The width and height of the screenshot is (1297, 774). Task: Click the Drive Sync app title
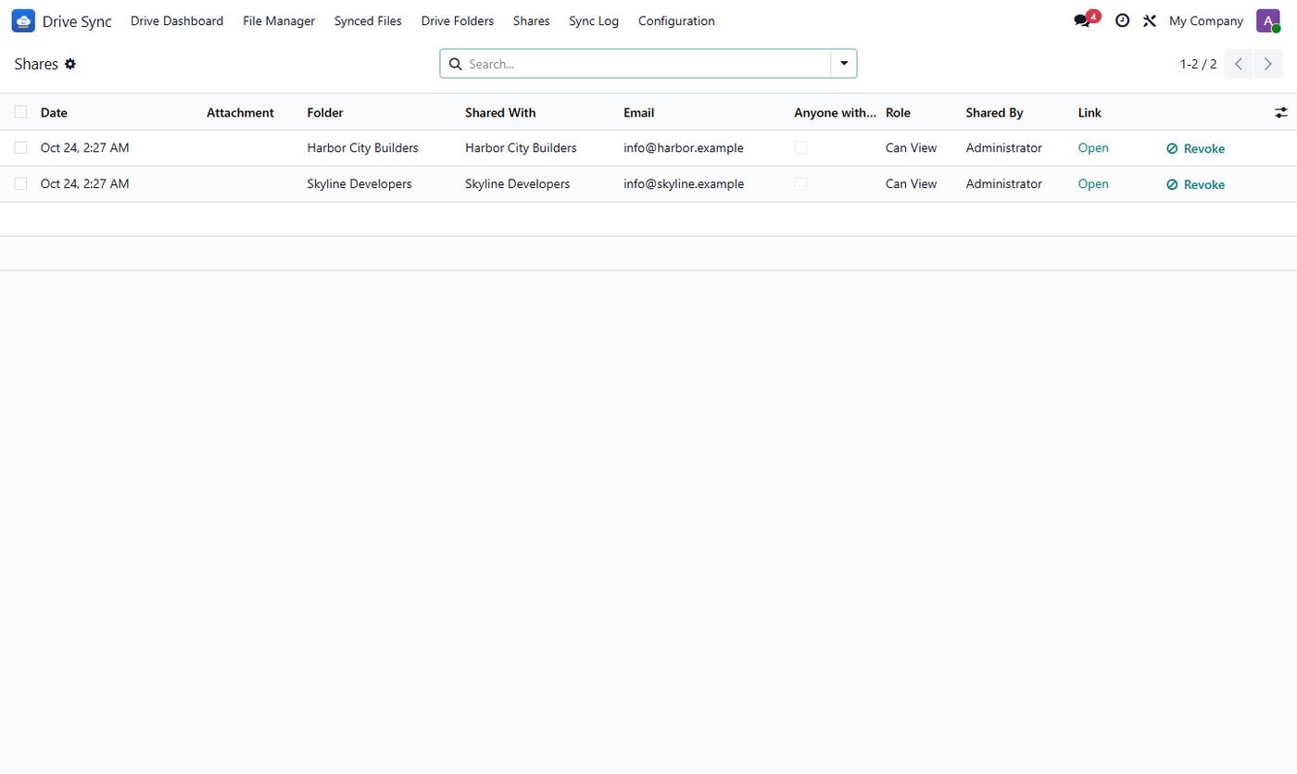click(77, 21)
